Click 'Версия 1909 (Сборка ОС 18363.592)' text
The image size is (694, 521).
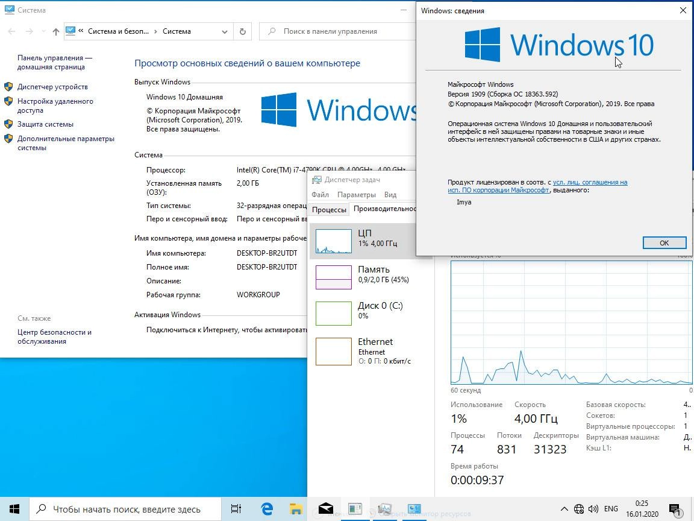tap(503, 94)
